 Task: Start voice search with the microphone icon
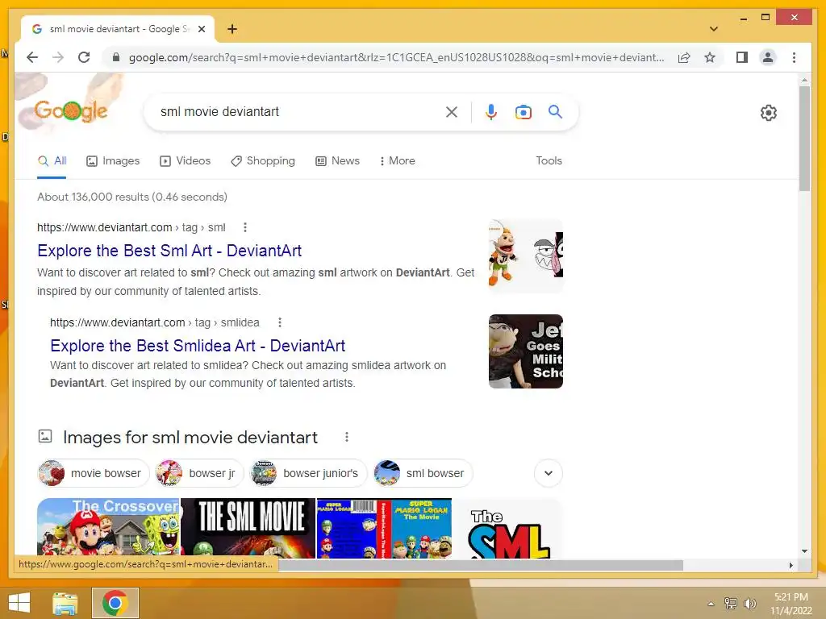(x=491, y=112)
